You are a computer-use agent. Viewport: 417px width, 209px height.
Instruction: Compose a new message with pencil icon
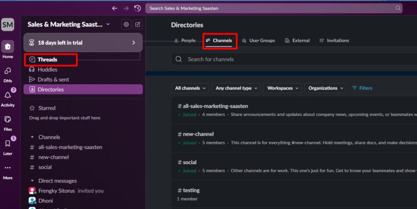(x=138, y=24)
